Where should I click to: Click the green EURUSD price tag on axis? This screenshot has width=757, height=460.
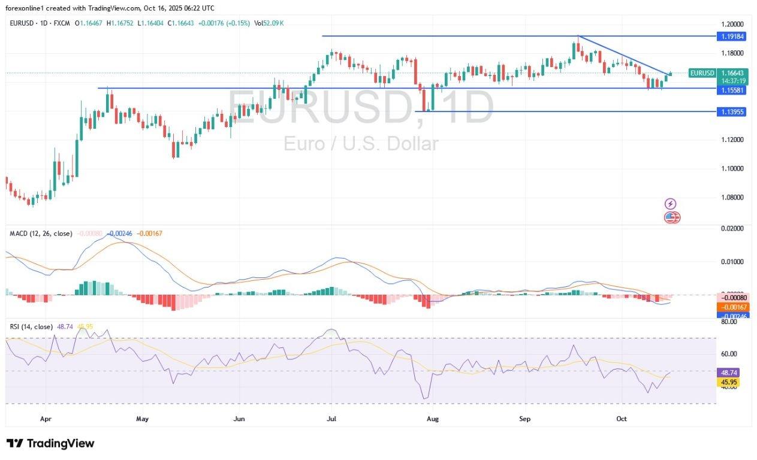point(702,73)
